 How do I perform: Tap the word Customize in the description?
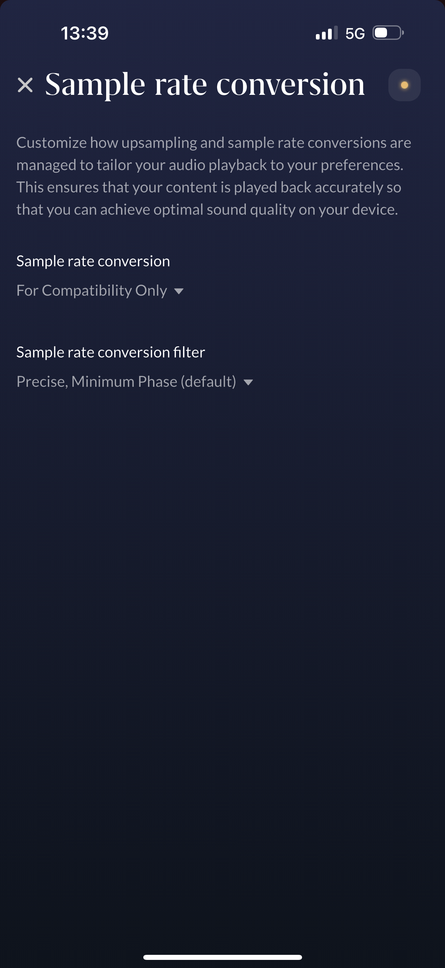[52, 143]
